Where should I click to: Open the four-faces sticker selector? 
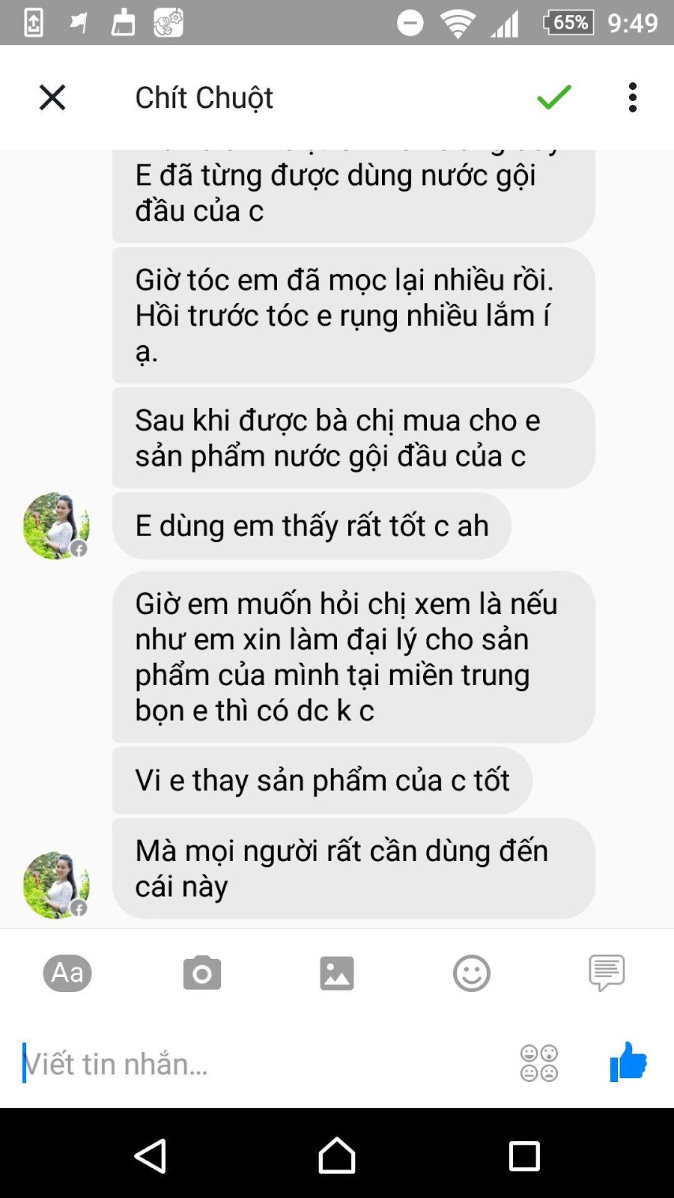coord(539,1063)
